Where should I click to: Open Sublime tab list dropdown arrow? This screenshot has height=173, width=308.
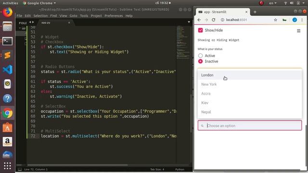[189, 22]
